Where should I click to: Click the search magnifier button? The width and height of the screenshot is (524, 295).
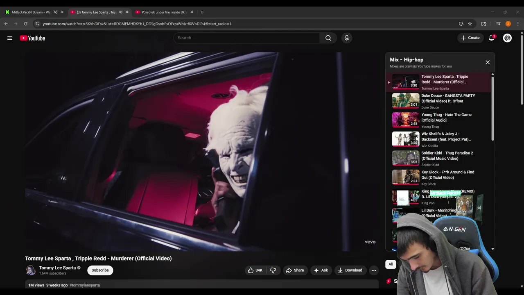pyautogui.click(x=328, y=38)
